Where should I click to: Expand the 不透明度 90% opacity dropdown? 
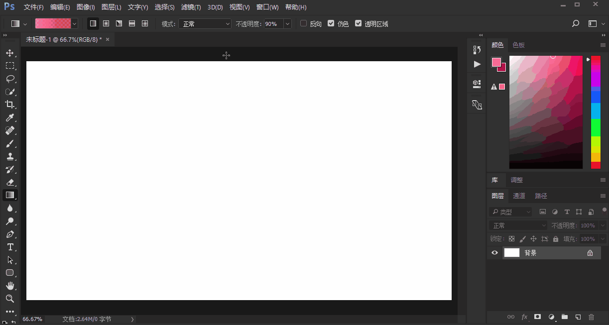tap(287, 24)
